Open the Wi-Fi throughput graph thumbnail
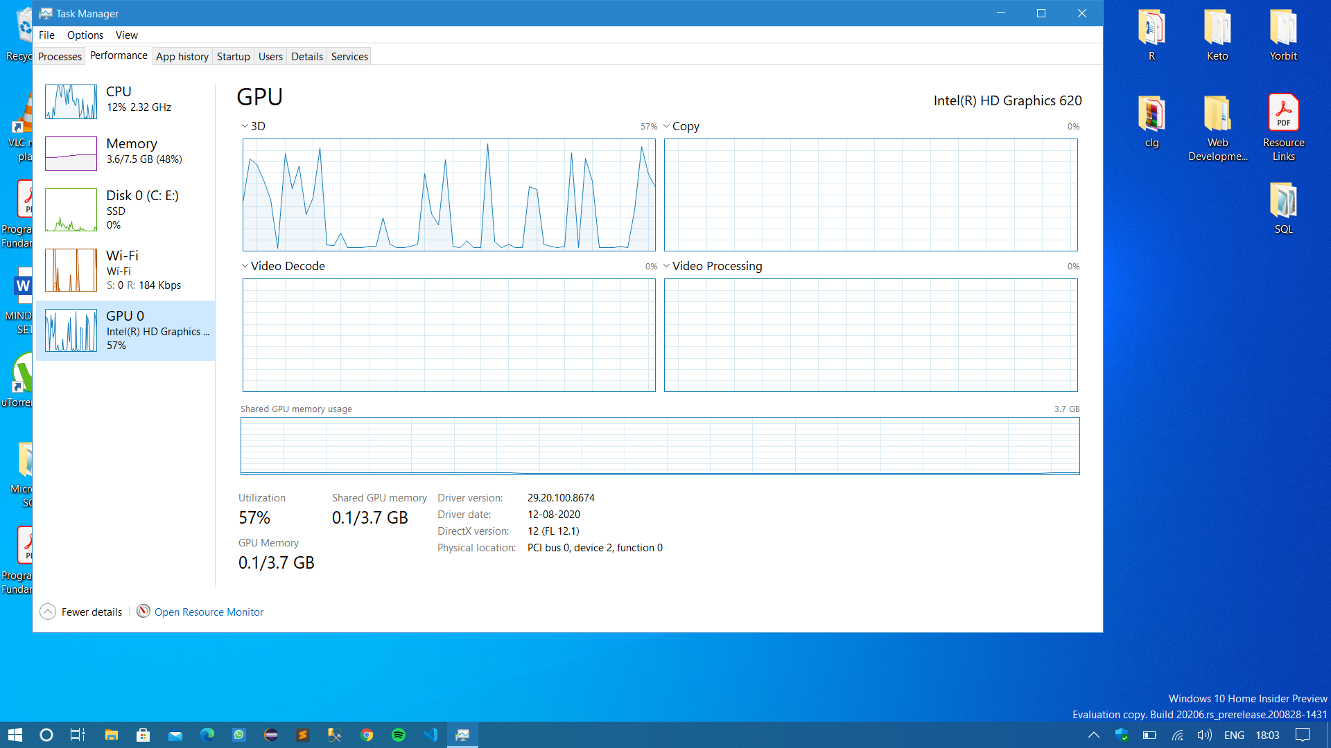The image size is (1331, 748). click(x=71, y=270)
